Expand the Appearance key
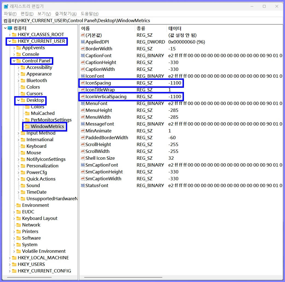285x282 pixels. coord(18,74)
